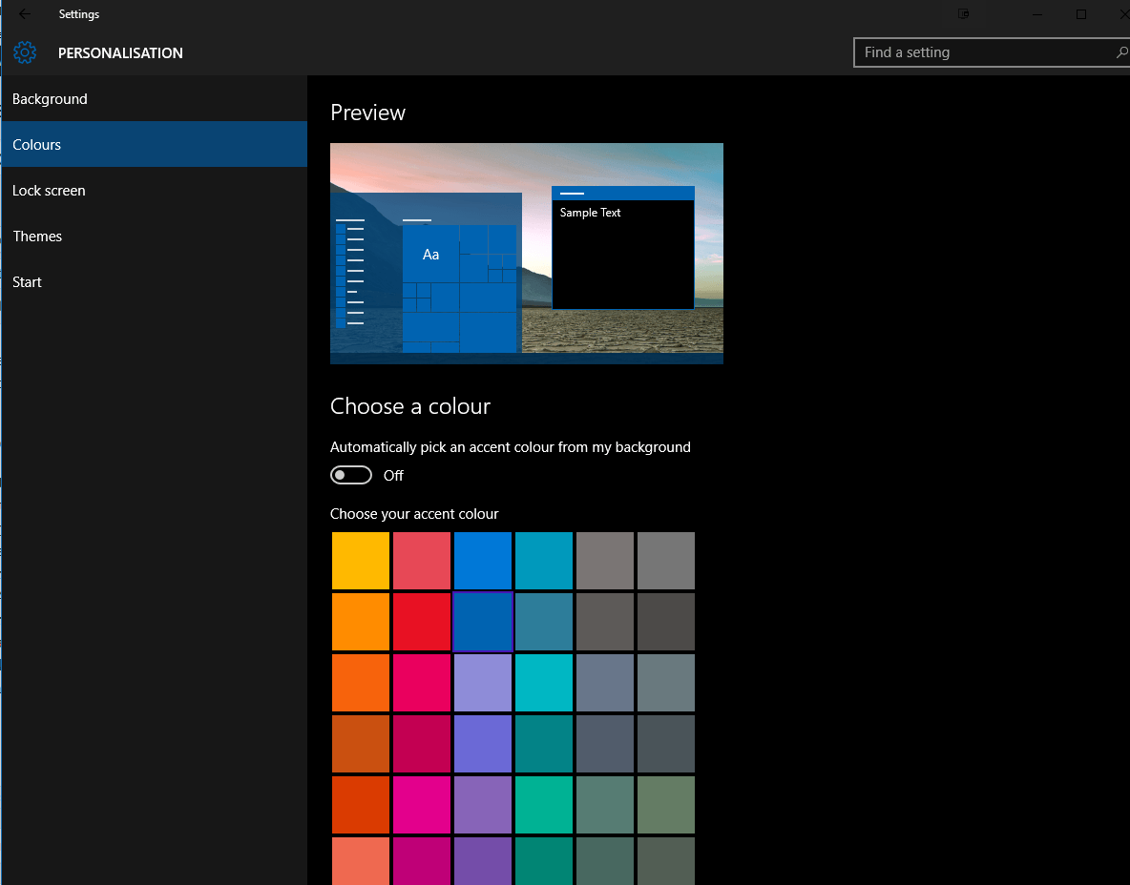Choose the teal blue swatch in first row
The width and height of the screenshot is (1130, 885).
(x=544, y=561)
